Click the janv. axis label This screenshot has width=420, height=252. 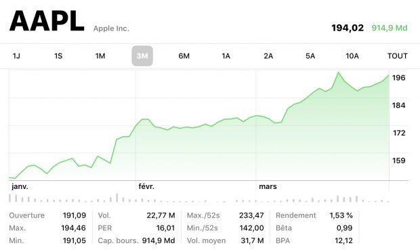(20, 186)
